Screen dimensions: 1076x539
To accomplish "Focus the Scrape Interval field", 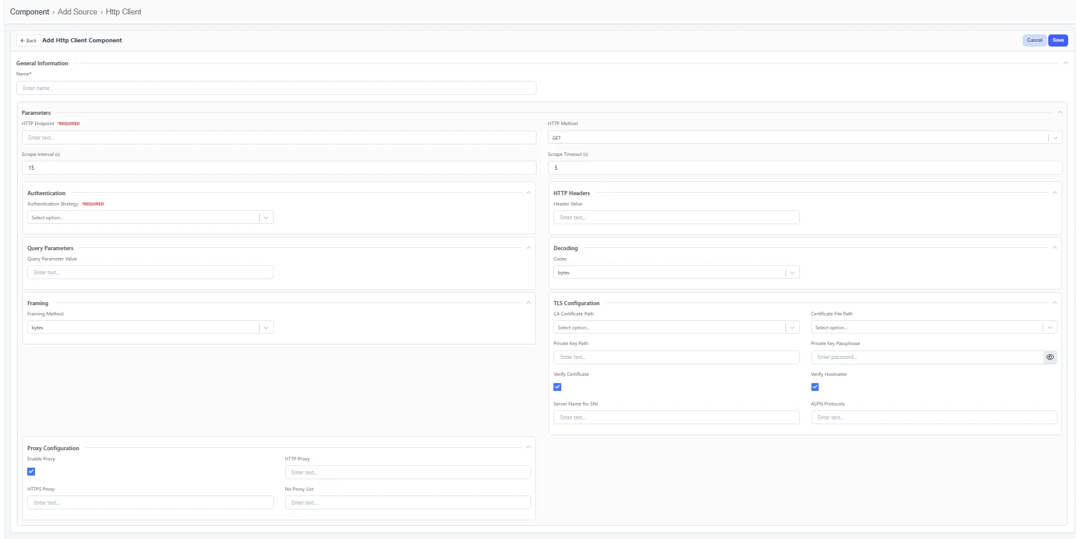I will pyautogui.click(x=279, y=168).
